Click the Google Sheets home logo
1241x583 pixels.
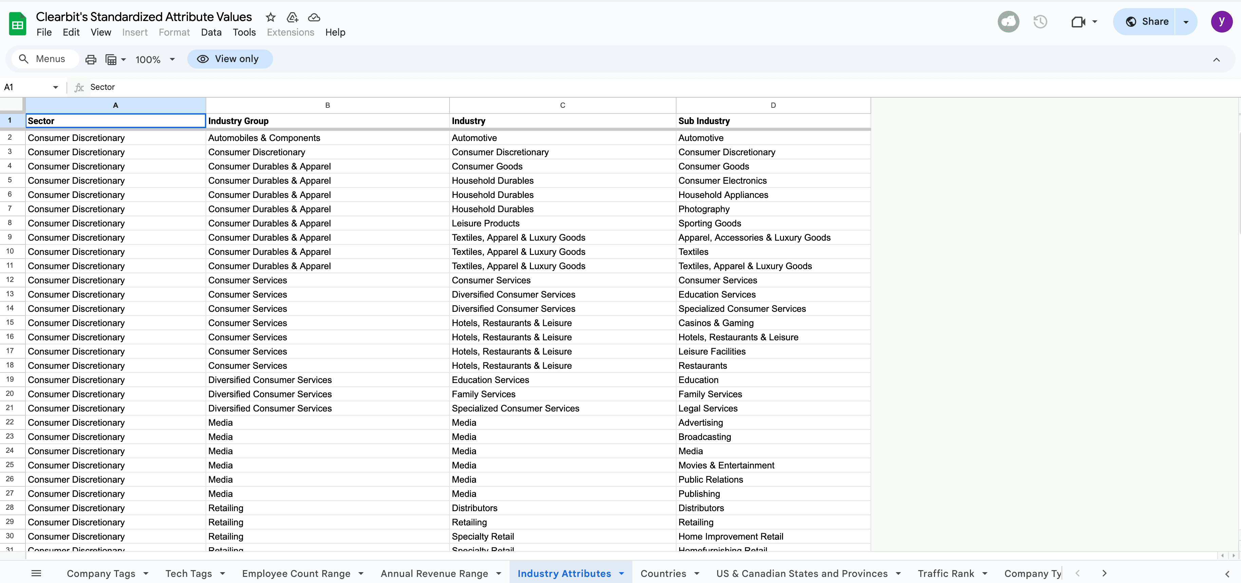pyautogui.click(x=18, y=24)
